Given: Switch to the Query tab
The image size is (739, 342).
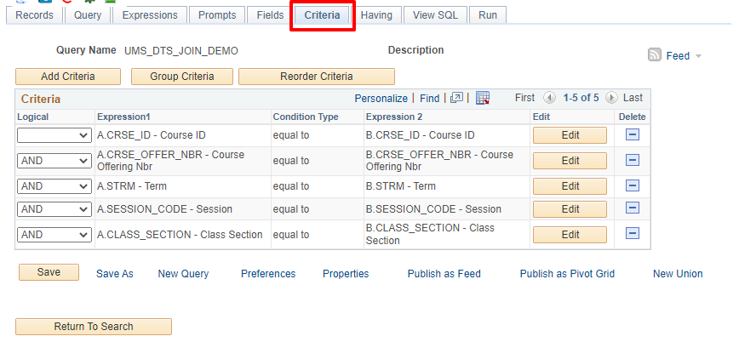Looking at the screenshot, I should tap(88, 15).
